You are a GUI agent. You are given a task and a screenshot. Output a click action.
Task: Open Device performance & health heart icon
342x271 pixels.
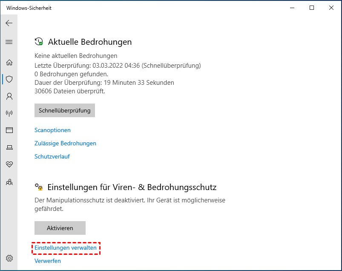tap(9, 164)
